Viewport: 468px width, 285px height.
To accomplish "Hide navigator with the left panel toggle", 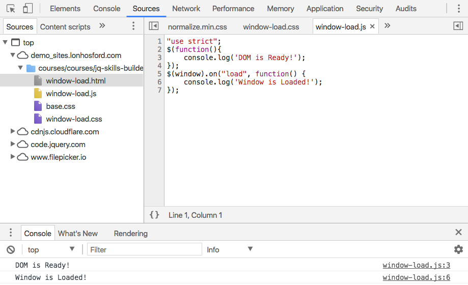I will tap(154, 26).
